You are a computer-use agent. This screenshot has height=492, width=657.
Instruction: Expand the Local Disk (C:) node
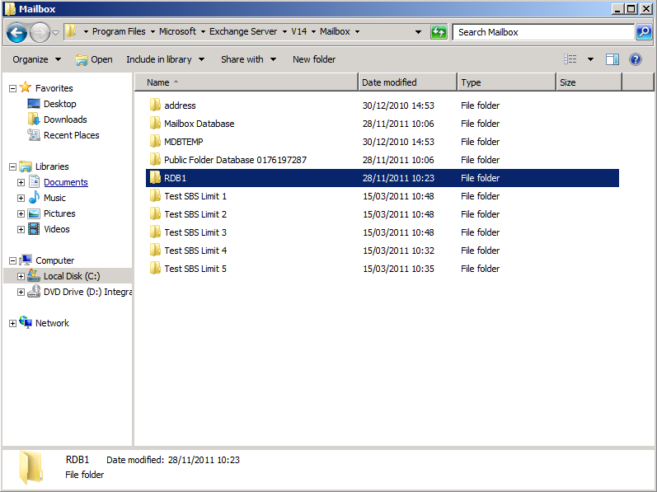pos(21,277)
